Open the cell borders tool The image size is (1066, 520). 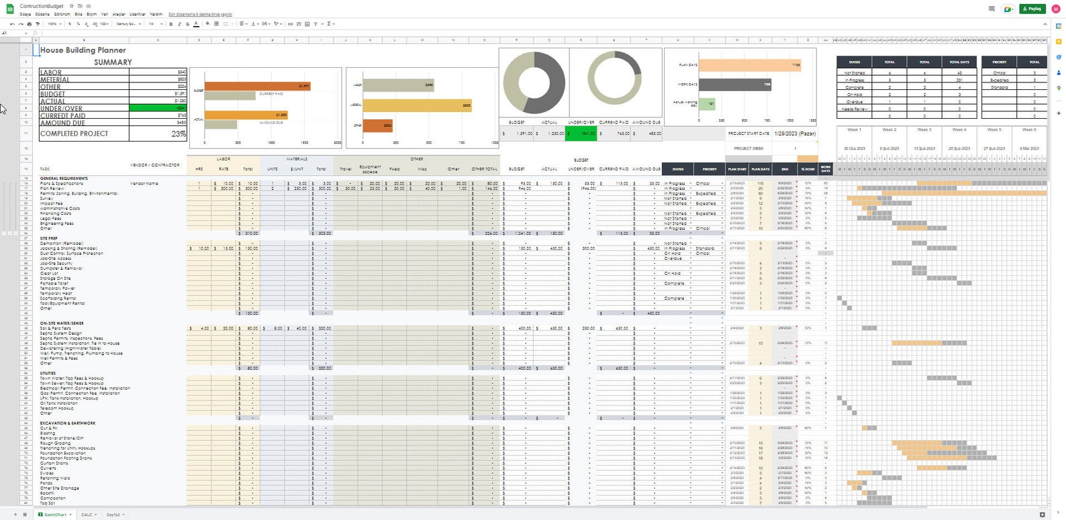click(216, 24)
